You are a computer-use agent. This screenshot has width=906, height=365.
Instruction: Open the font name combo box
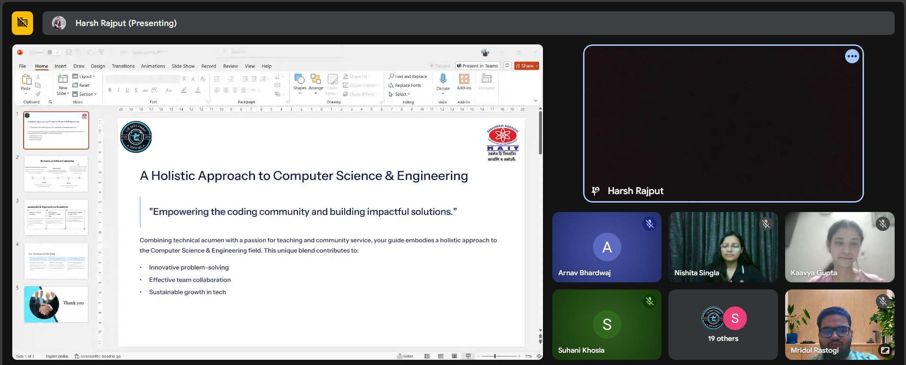point(143,79)
